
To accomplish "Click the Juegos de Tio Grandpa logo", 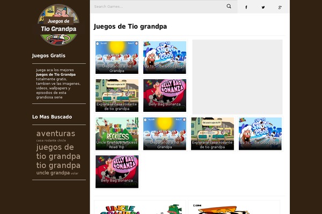I will [x=58, y=25].
